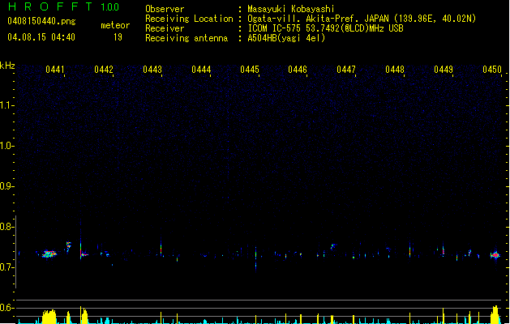Select the ICOM IC-575 receiver text
This screenshot has width=510, height=324.
click(326, 28)
